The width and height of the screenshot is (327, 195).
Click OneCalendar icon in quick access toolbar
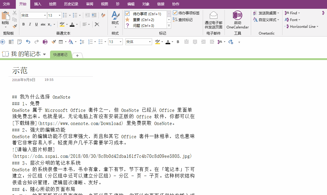click(x=45, y=42)
